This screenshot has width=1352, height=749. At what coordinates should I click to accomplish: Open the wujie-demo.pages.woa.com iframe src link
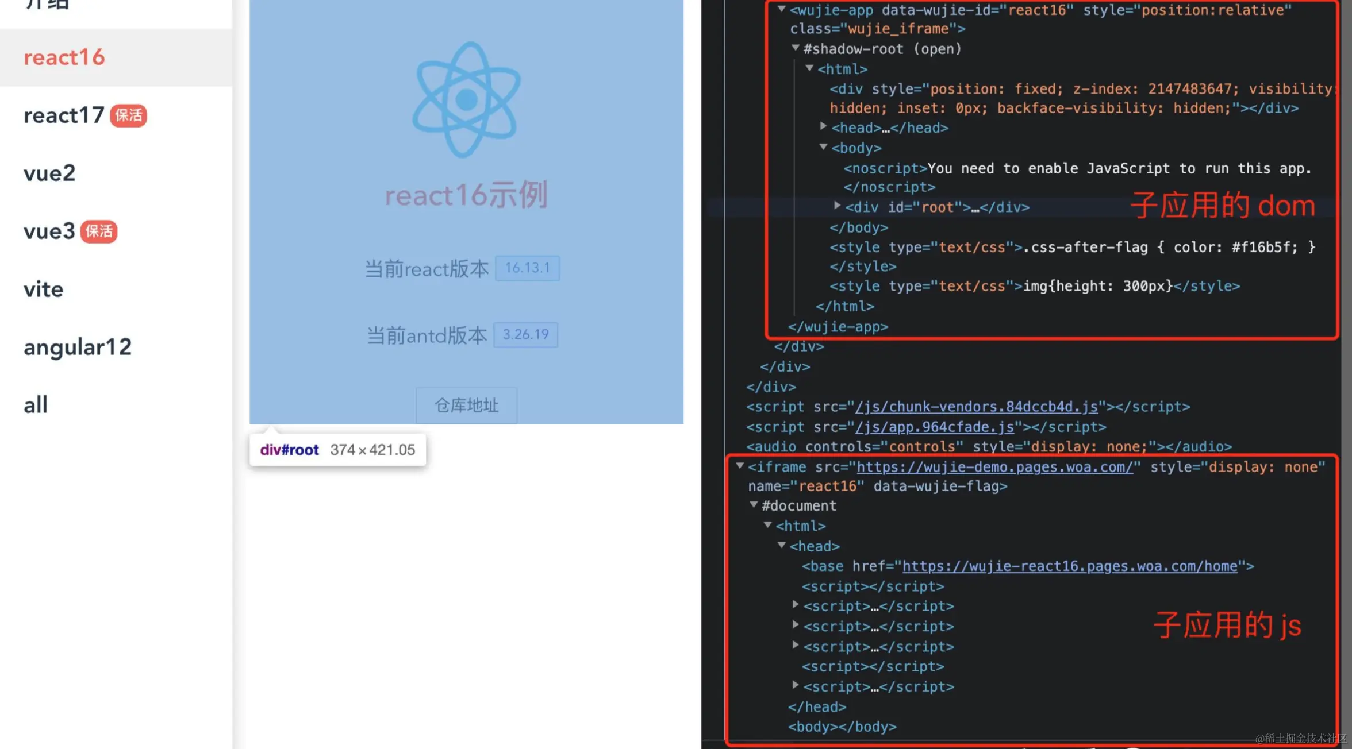(995, 467)
